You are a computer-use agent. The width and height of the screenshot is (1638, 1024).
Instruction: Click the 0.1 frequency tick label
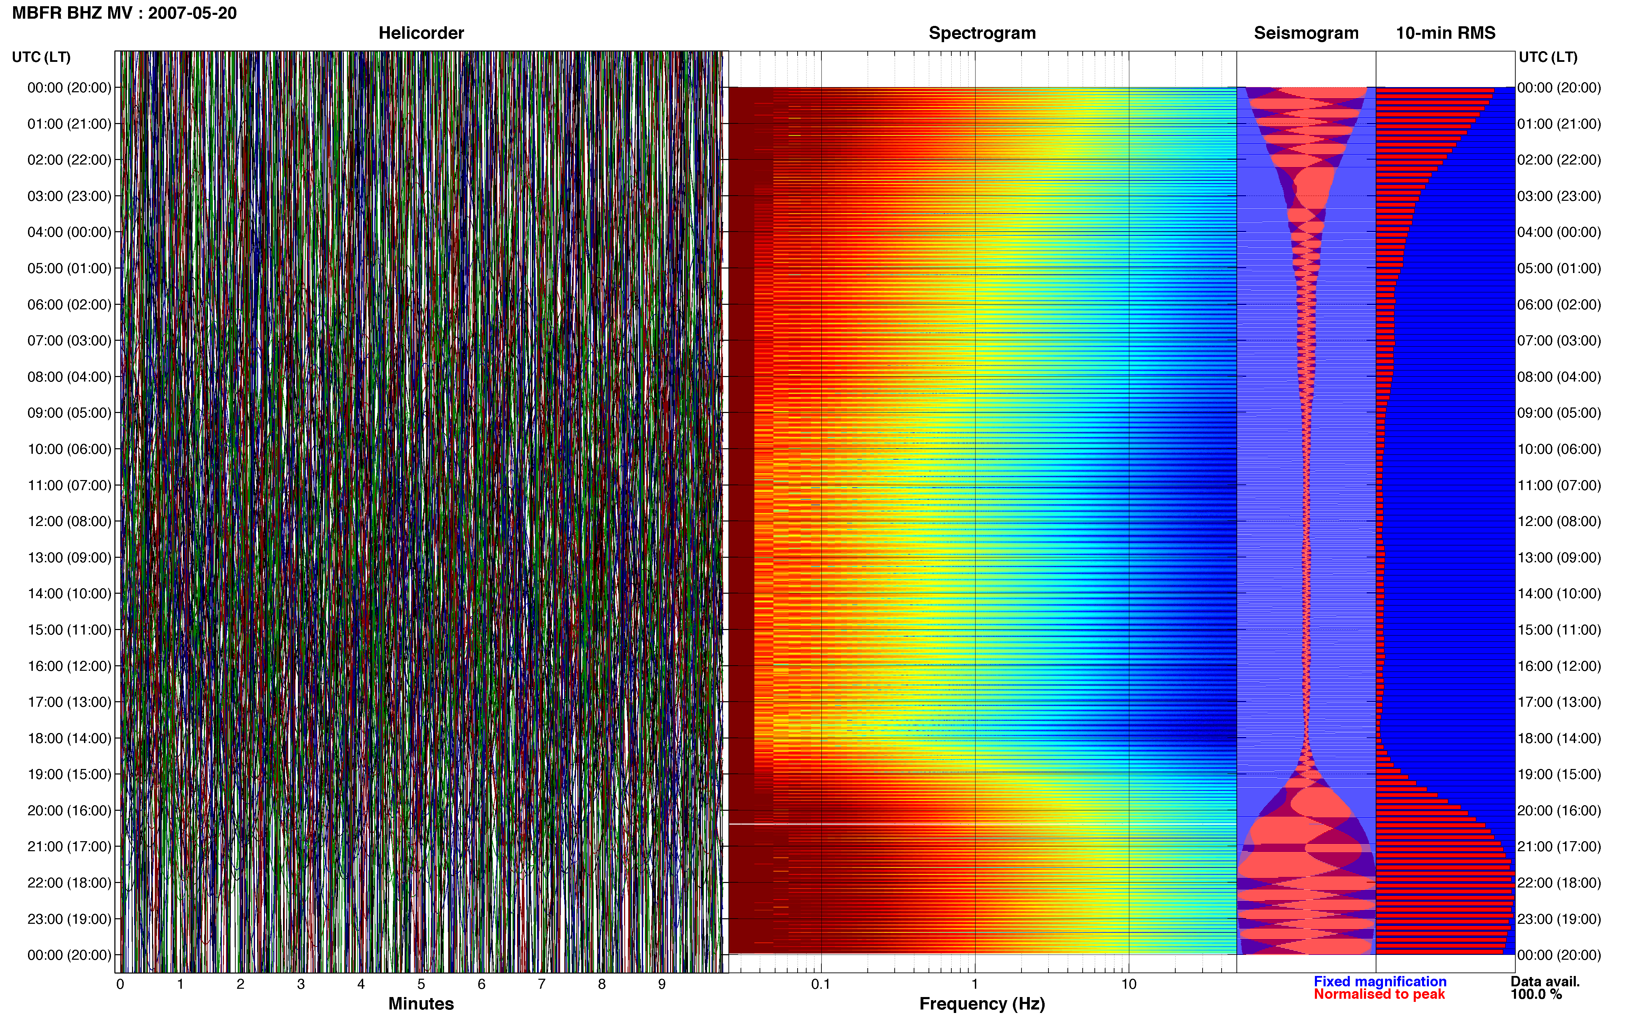[x=821, y=984]
